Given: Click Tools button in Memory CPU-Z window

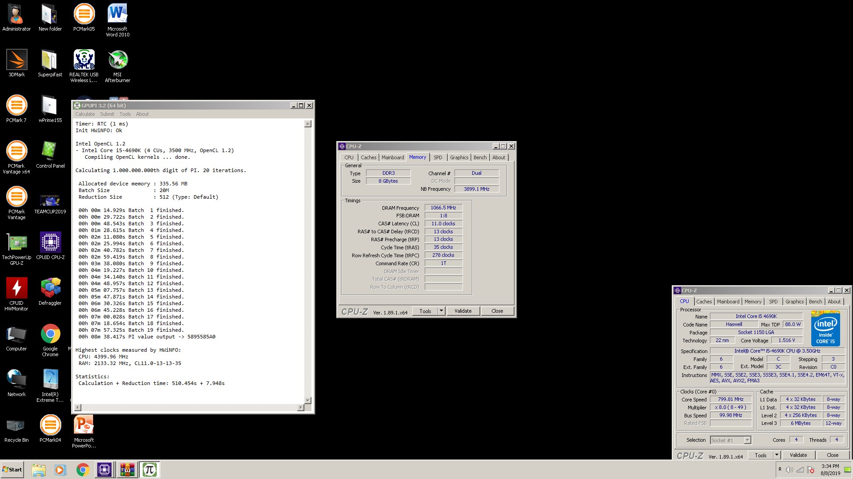Looking at the screenshot, I should point(425,311).
